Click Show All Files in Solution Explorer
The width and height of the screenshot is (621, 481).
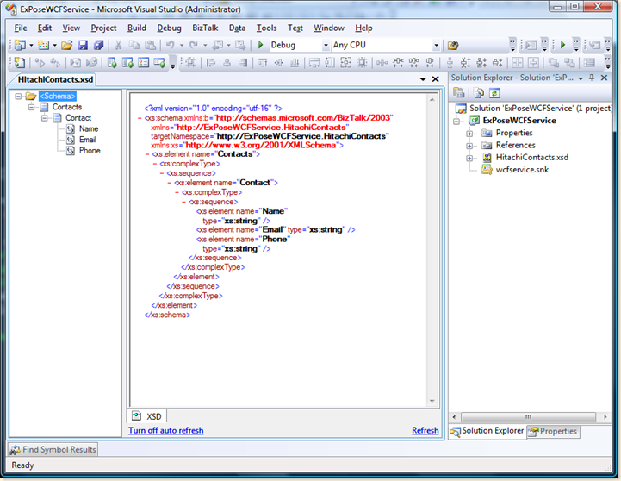tap(479, 93)
